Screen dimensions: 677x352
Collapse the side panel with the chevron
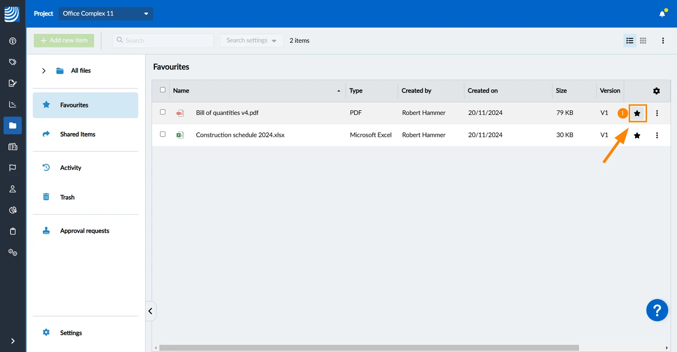tap(150, 311)
